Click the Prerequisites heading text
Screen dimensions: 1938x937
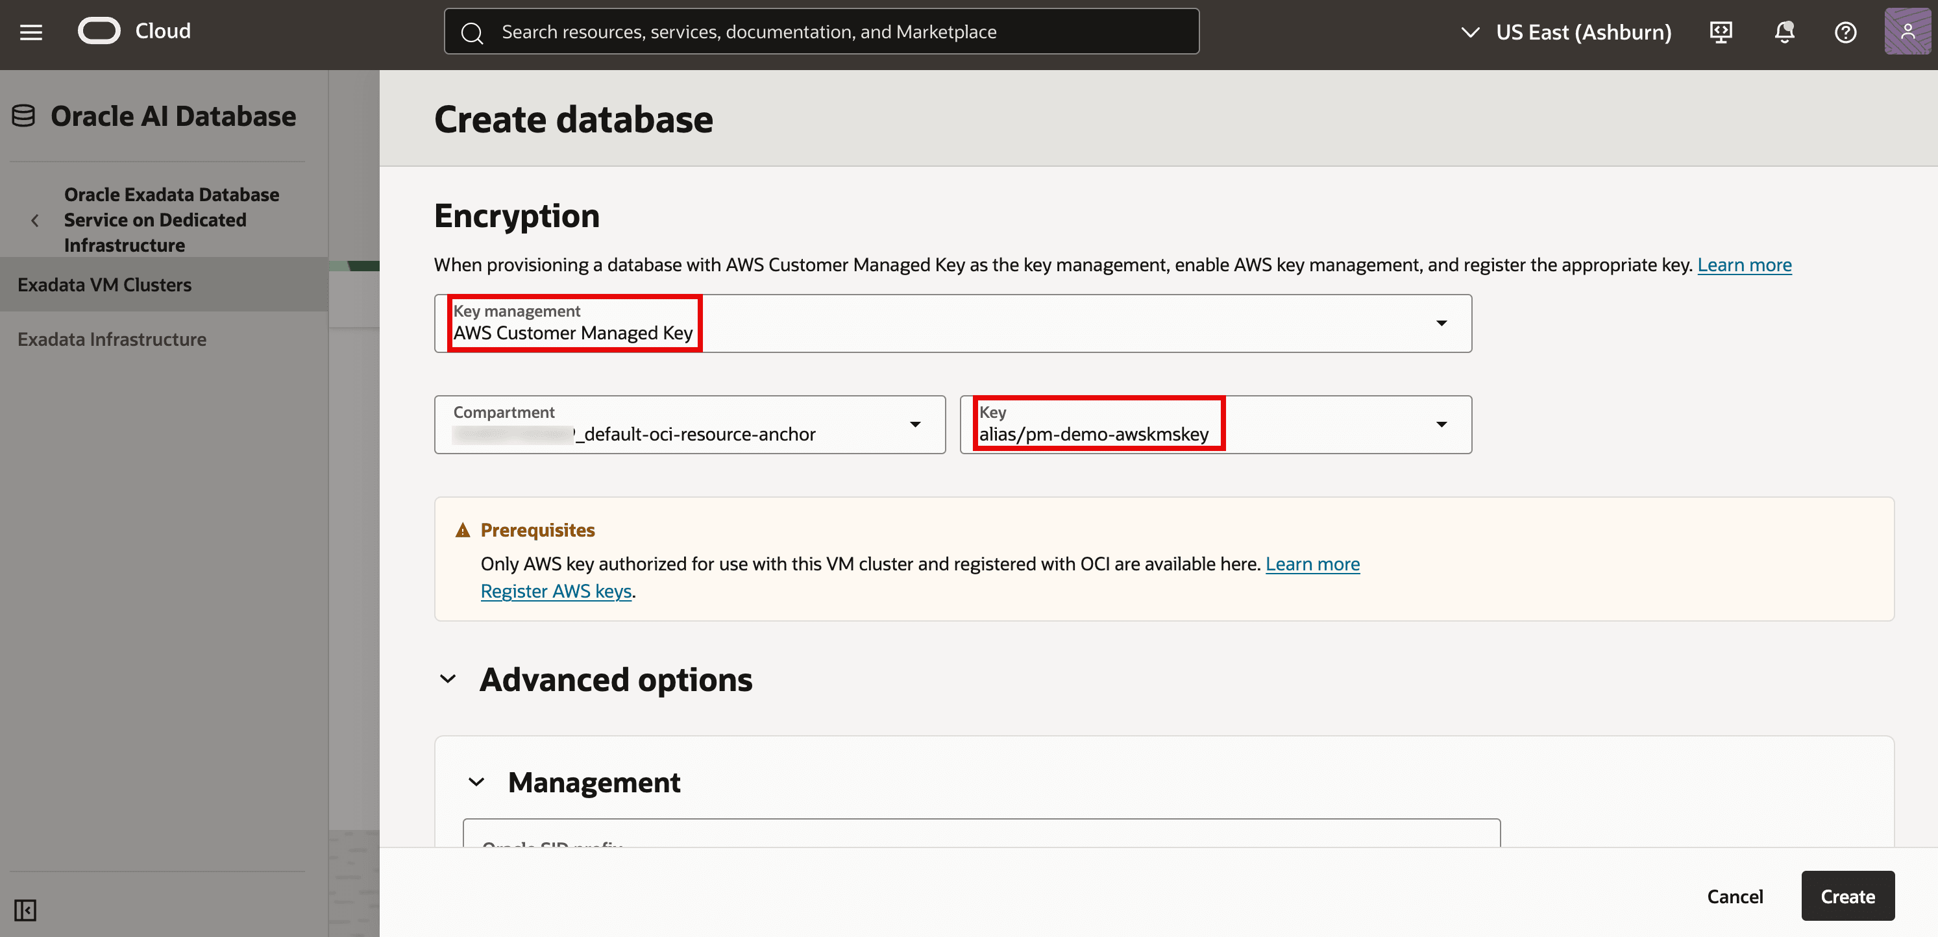click(537, 530)
